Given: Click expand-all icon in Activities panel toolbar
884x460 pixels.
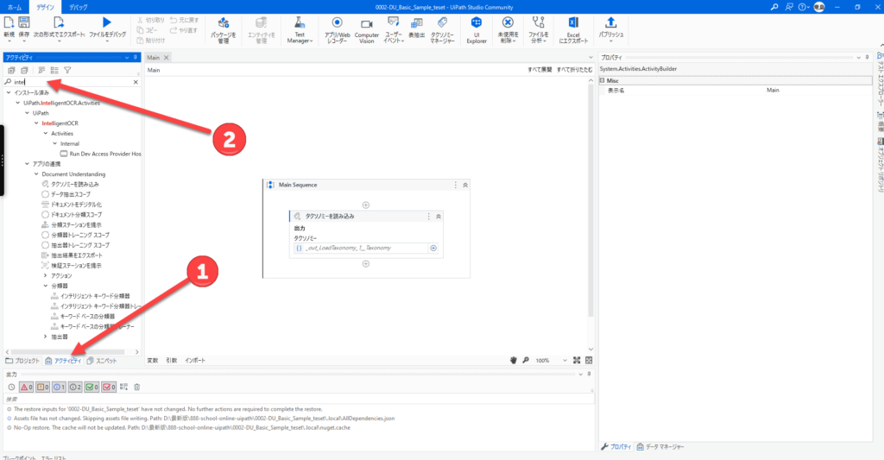Looking at the screenshot, I should point(11,71).
